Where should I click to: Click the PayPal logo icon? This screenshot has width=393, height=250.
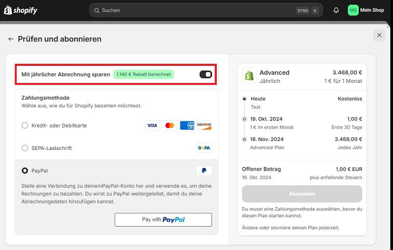point(204,171)
